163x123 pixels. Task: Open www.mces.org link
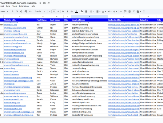coord(10,25)
